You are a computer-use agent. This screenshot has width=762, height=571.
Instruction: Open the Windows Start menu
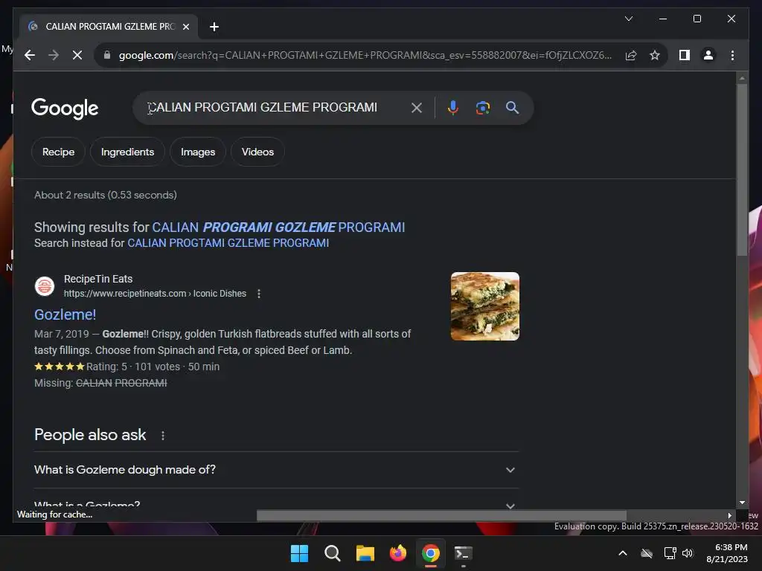[x=299, y=553]
